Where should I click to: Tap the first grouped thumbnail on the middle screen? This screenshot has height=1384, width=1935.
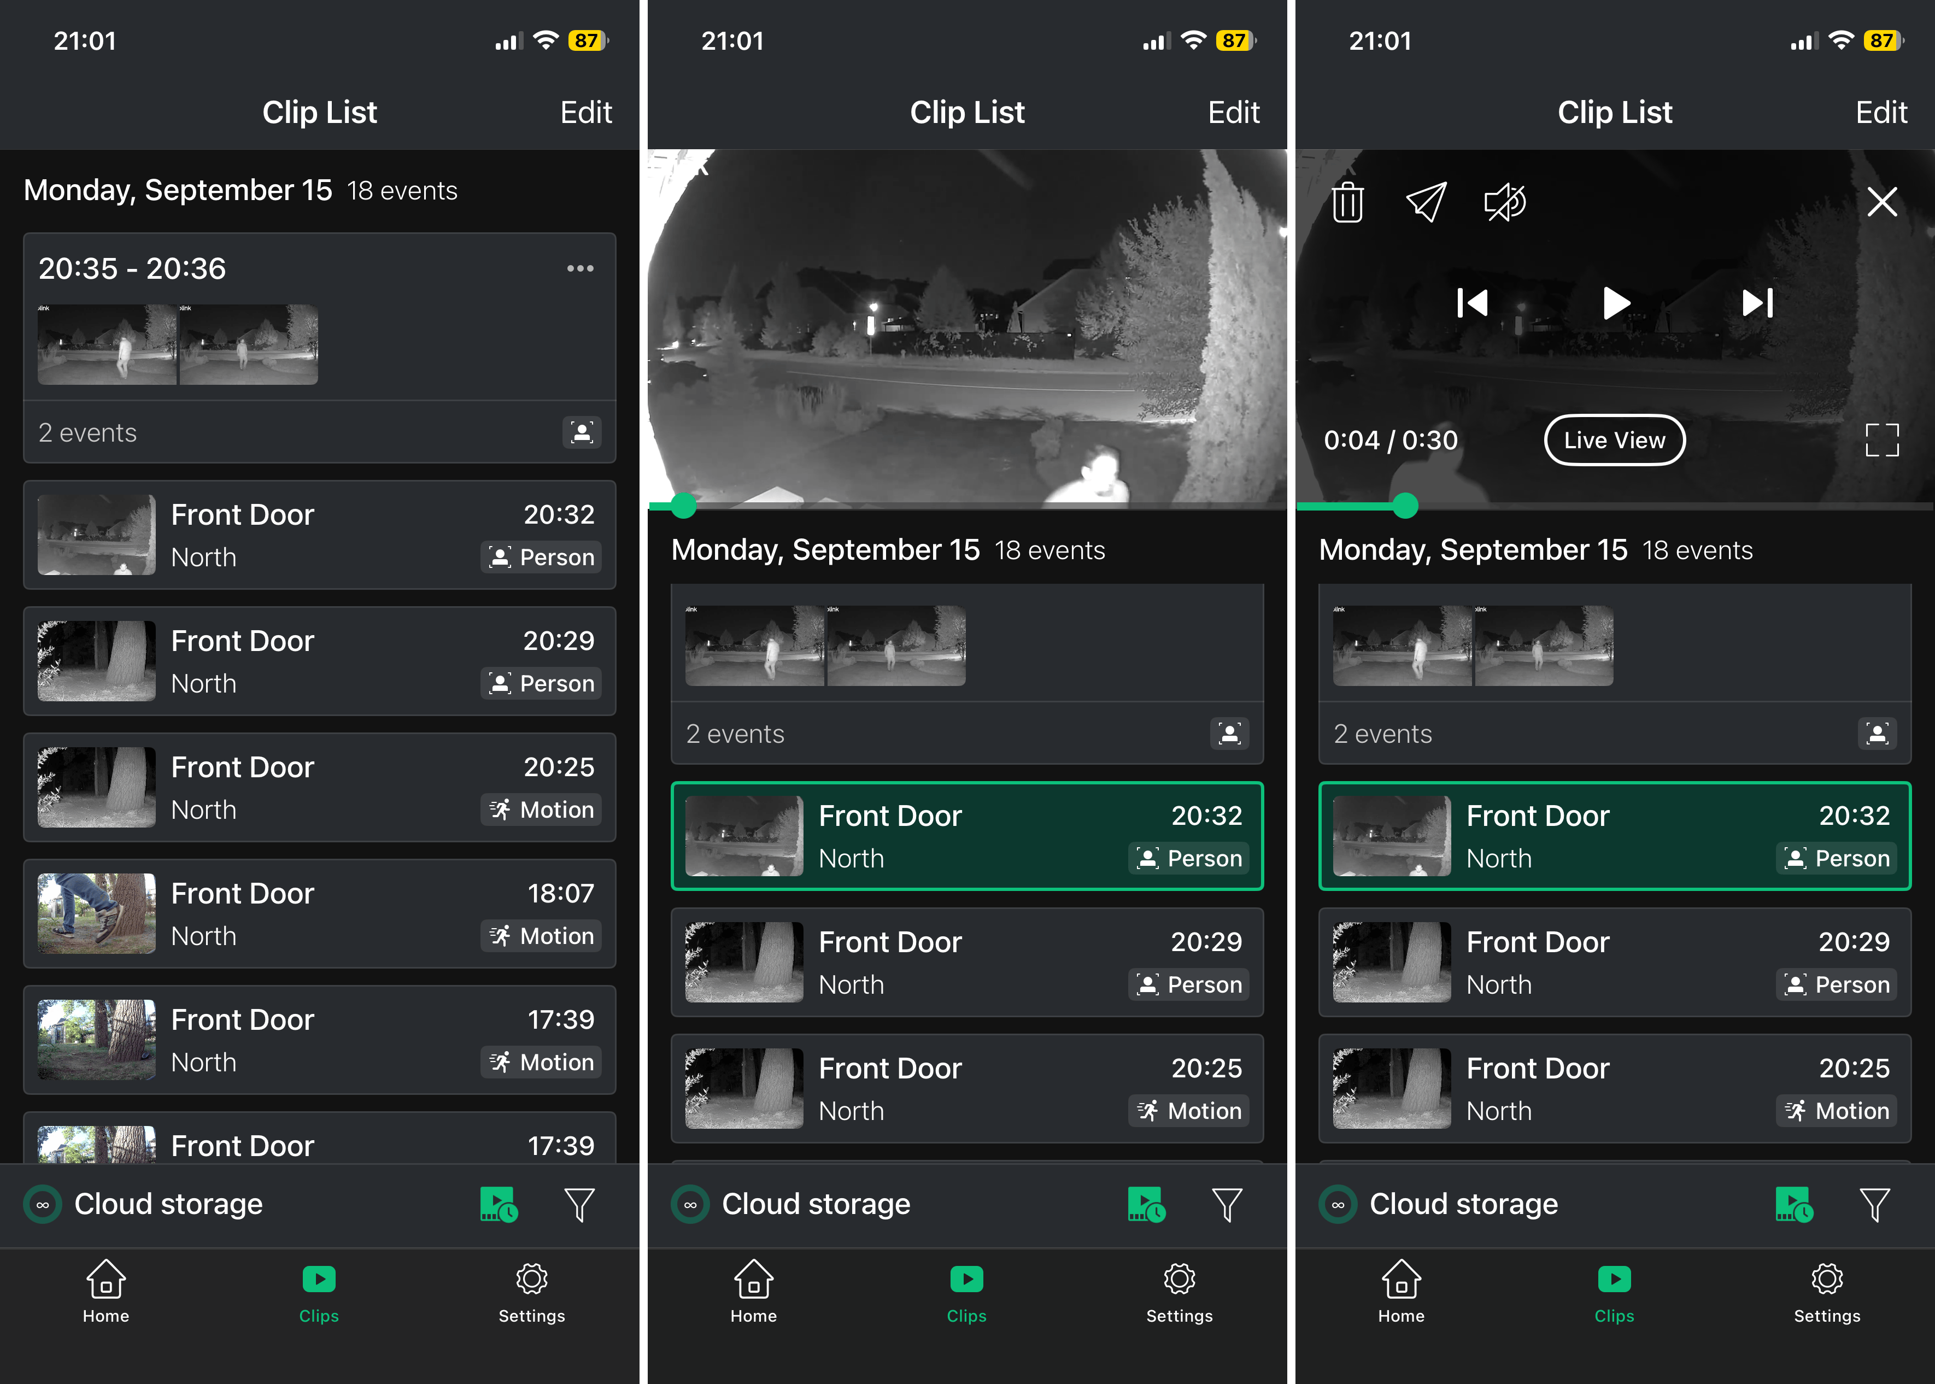click(x=754, y=646)
